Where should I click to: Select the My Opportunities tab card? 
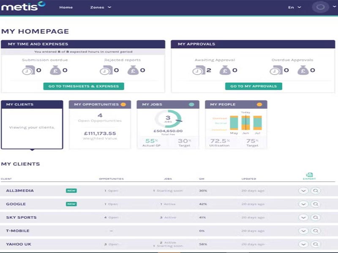tap(100, 124)
